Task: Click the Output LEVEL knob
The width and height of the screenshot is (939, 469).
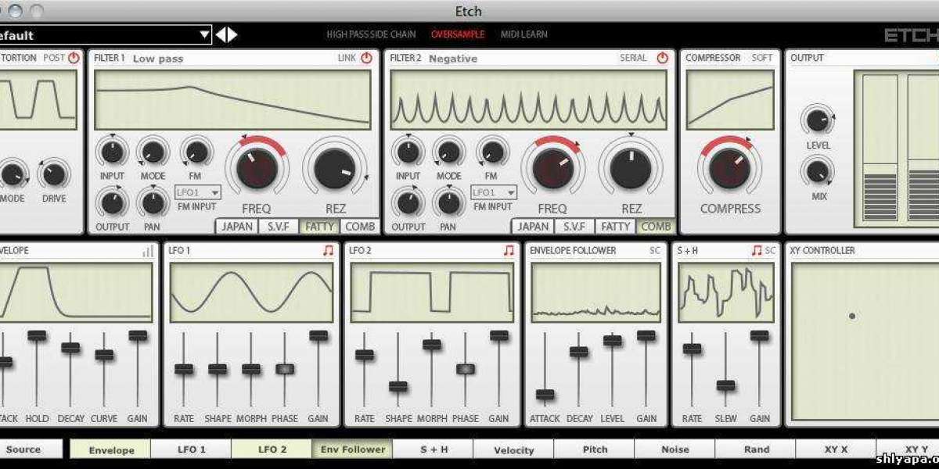Action: click(817, 120)
